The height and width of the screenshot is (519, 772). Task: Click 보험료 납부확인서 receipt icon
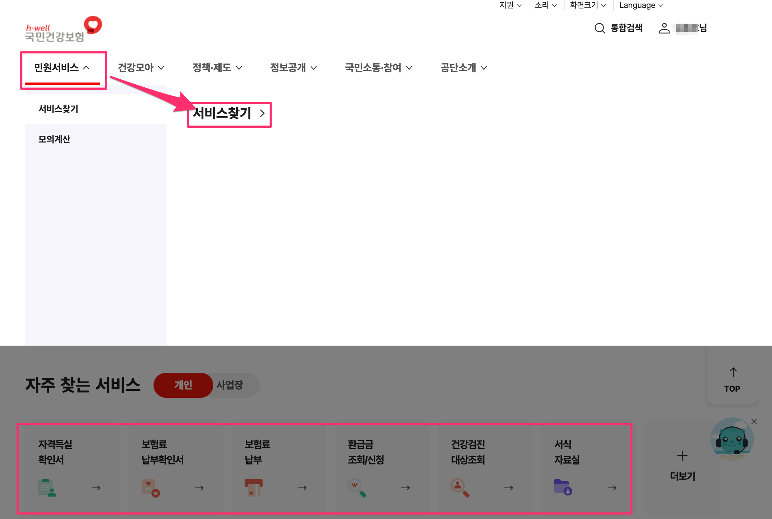tap(150, 488)
